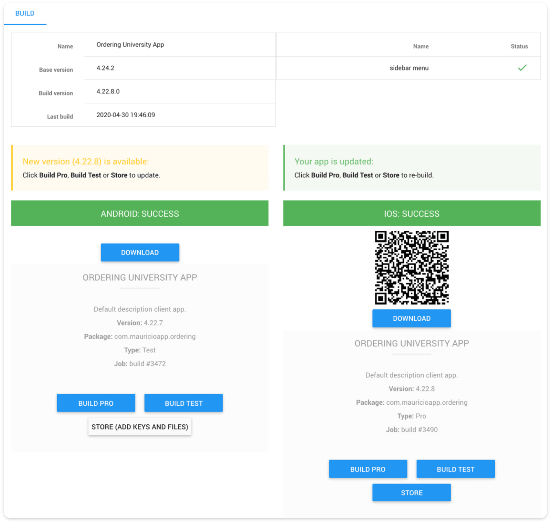Select the Android 'Job: build #3472' text
The width and height of the screenshot is (551, 523).
click(x=140, y=363)
